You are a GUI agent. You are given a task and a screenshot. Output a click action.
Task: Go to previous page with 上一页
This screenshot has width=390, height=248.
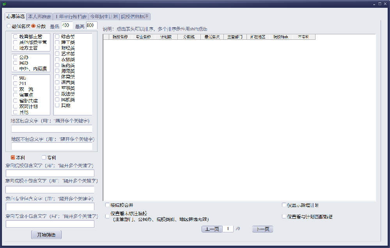(212, 229)
